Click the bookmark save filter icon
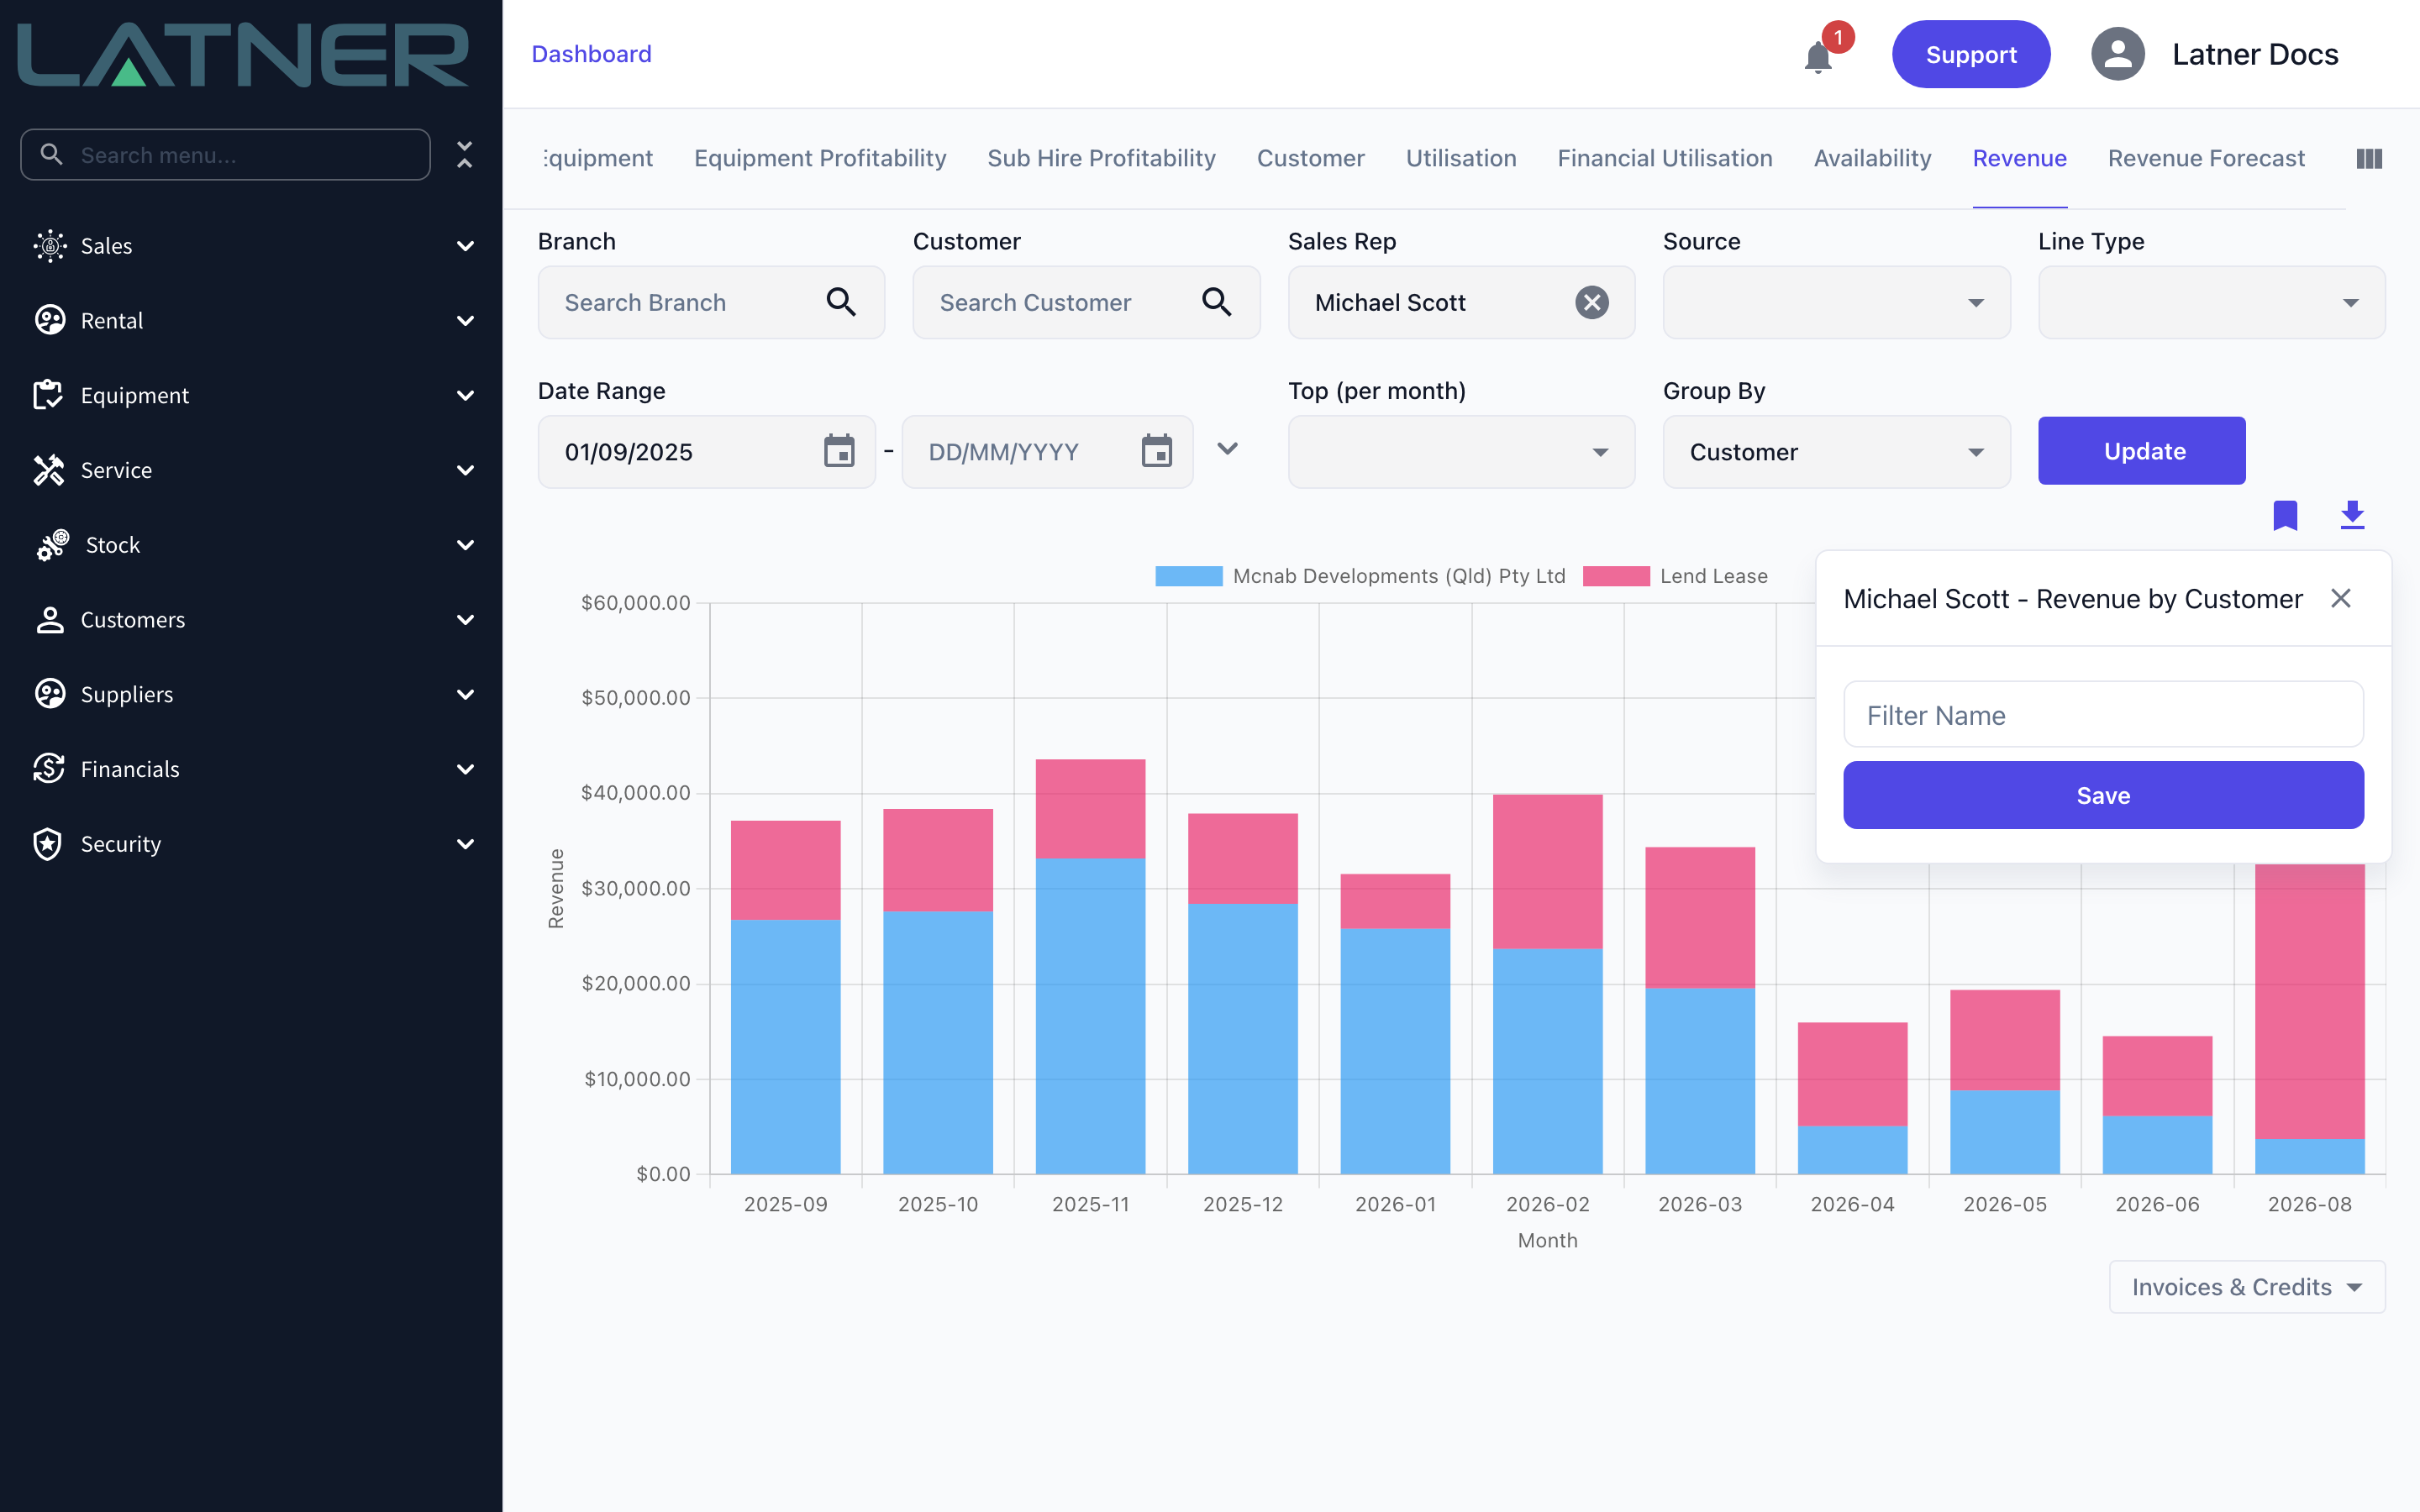 [2285, 515]
